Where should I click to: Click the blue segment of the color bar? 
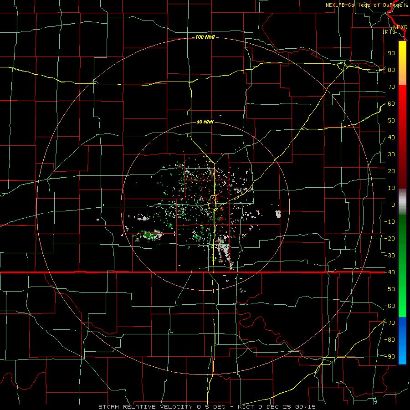[x=402, y=341]
